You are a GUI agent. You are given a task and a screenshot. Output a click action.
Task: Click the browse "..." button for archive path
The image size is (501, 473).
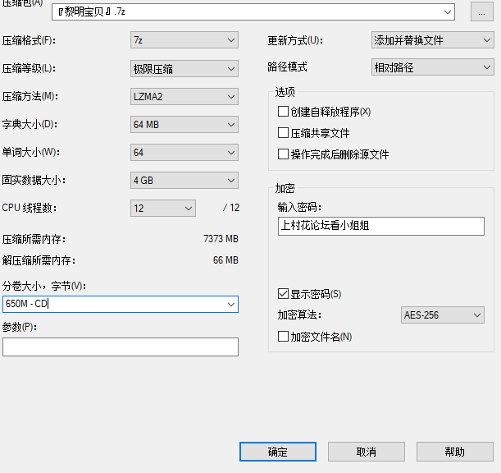pyautogui.click(x=481, y=11)
